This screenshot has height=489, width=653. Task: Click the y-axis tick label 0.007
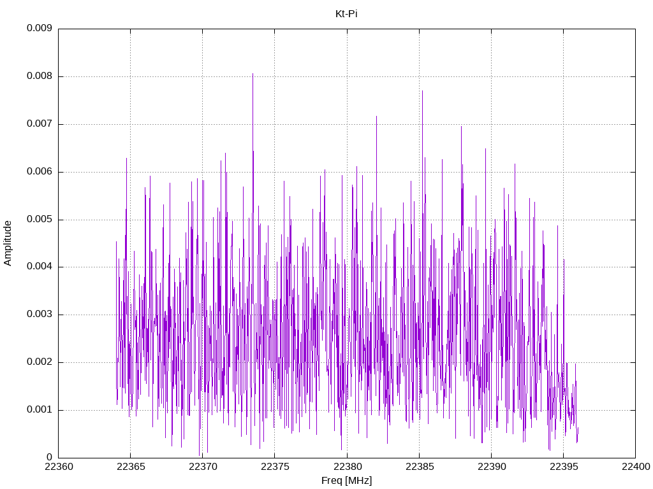(x=40, y=124)
